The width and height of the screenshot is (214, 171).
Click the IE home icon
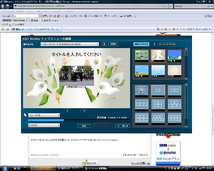click(x=158, y=29)
